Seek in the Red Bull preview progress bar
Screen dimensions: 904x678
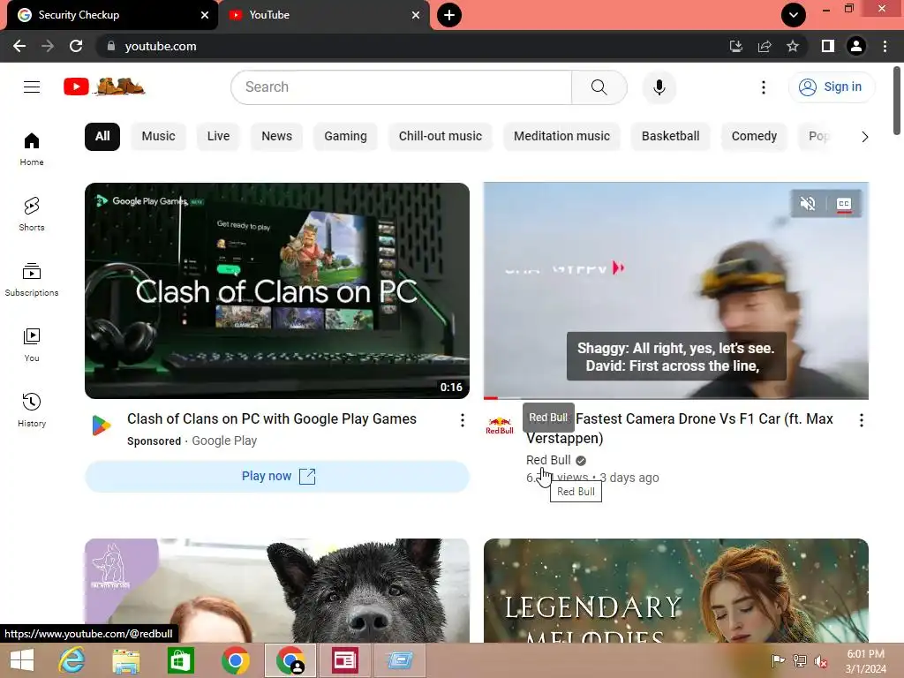pyautogui.click(x=675, y=398)
